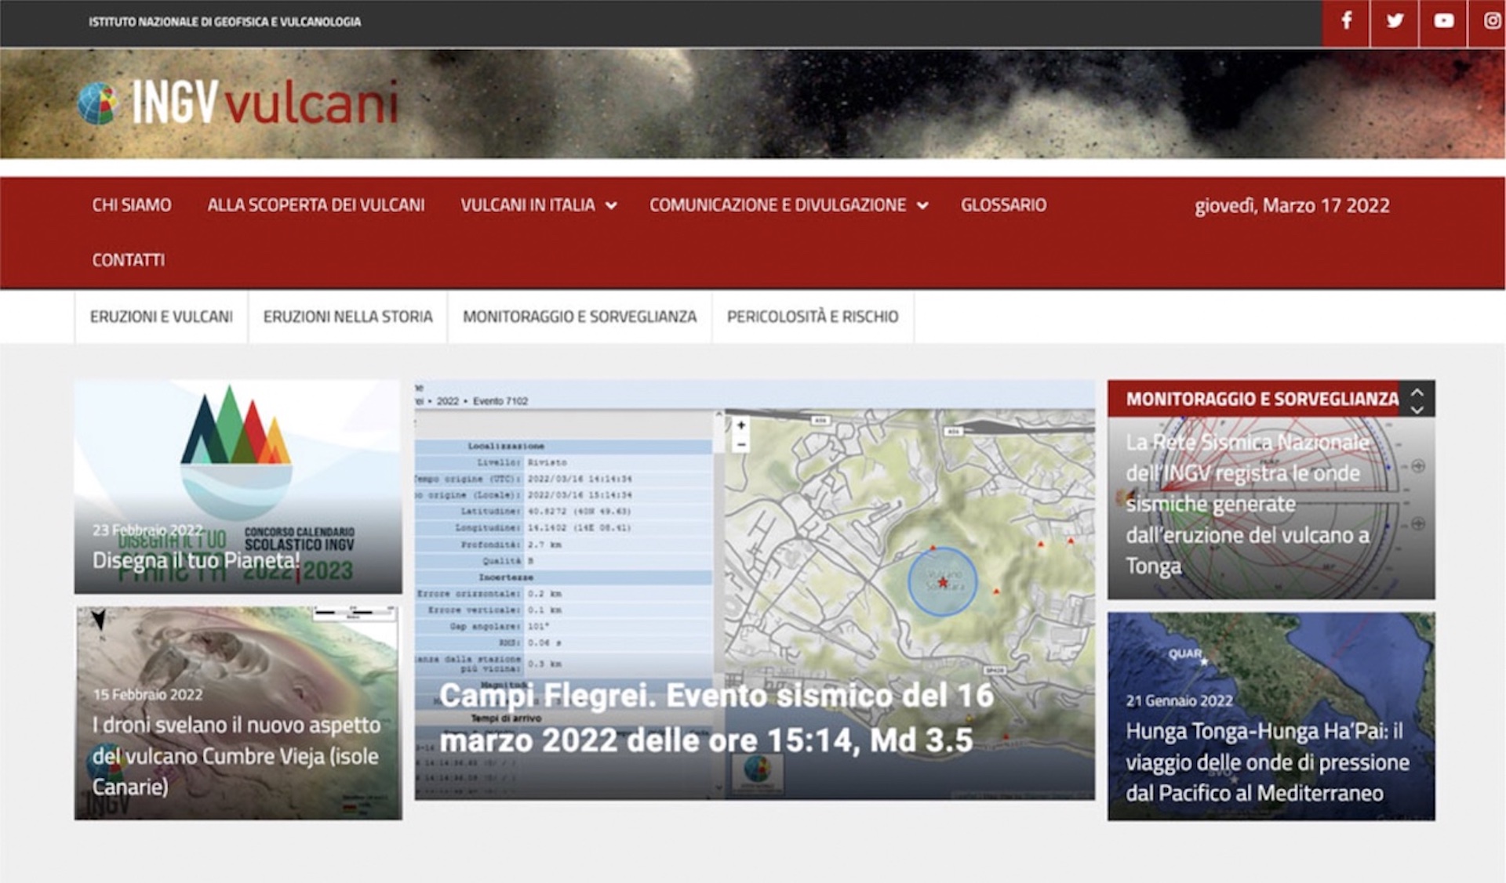1506x883 pixels.
Task: Show next item with sidebar down chevron
Action: point(1417,409)
